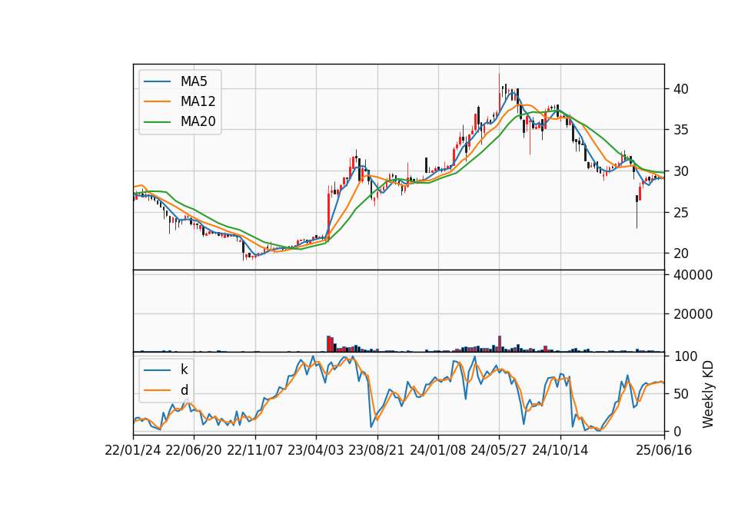Click the 22/06/20 date label
The image size is (738, 530).
pos(194,450)
